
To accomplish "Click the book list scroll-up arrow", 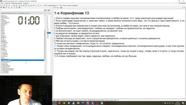I will (x=45, y=15).
